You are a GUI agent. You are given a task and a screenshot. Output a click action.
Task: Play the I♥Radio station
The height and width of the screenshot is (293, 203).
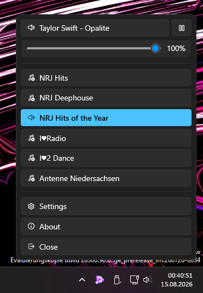point(106,138)
